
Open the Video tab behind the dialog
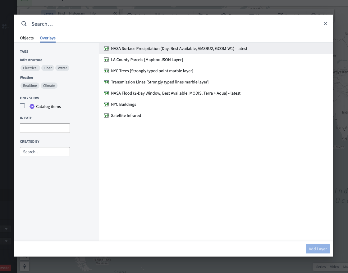pos(334,267)
